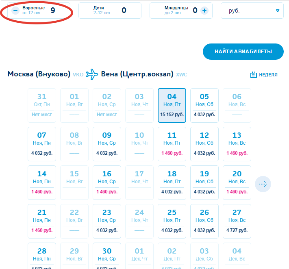Pick November 27 priced 4 727 руб.

(x=237, y=221)
